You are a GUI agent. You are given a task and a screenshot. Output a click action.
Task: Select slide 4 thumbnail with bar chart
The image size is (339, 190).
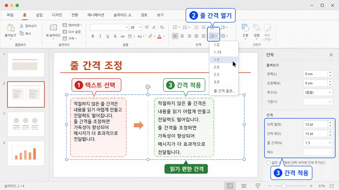click(26, 153)
